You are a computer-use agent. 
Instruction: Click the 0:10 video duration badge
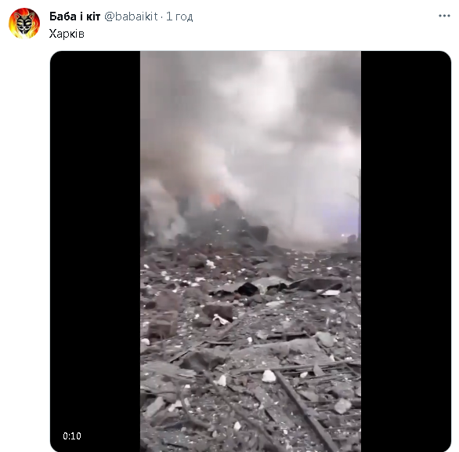[72, 436]
